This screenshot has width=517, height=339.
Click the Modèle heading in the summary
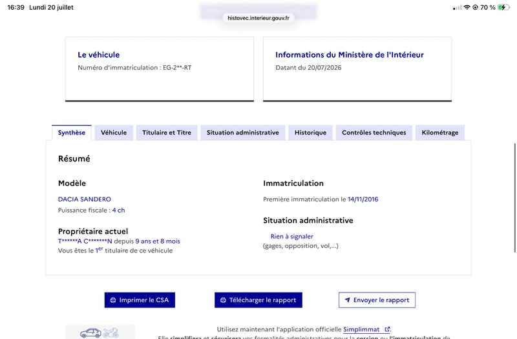pyautogui.click(x=72, y=183)
